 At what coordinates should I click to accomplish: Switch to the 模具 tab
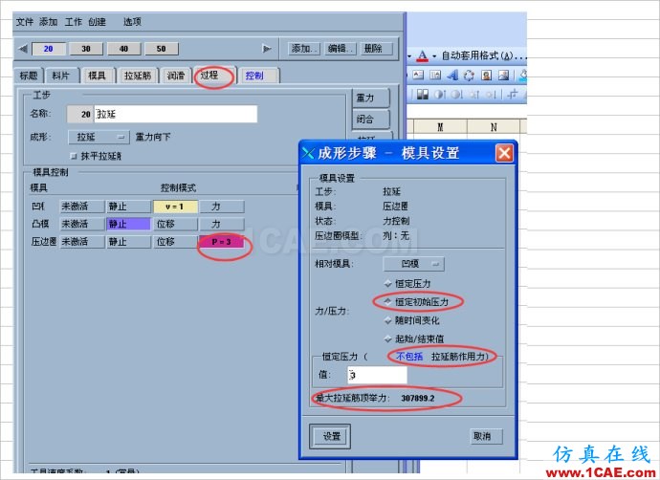[x=98, y=76]
